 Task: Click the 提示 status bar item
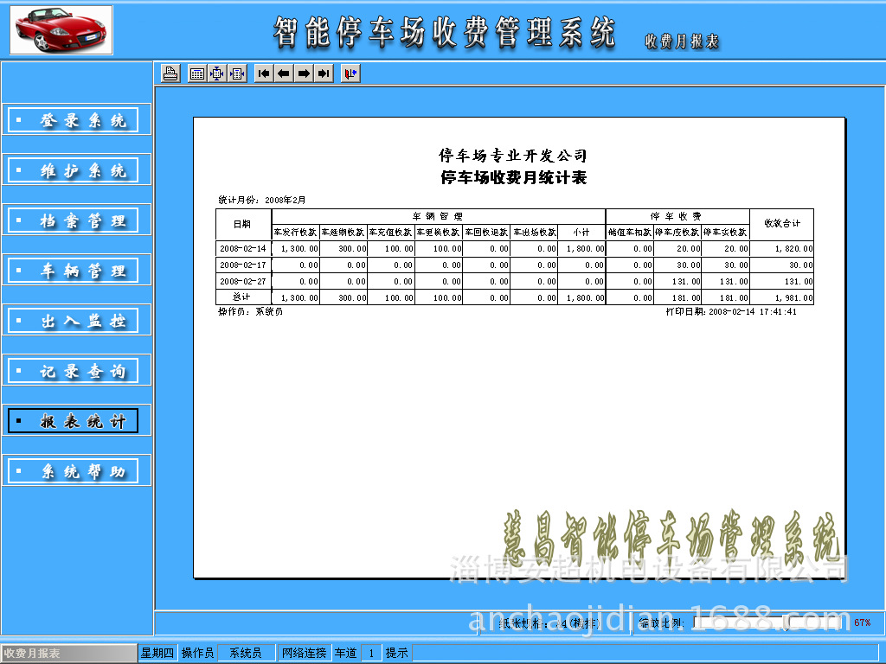(x=395, y=653)
